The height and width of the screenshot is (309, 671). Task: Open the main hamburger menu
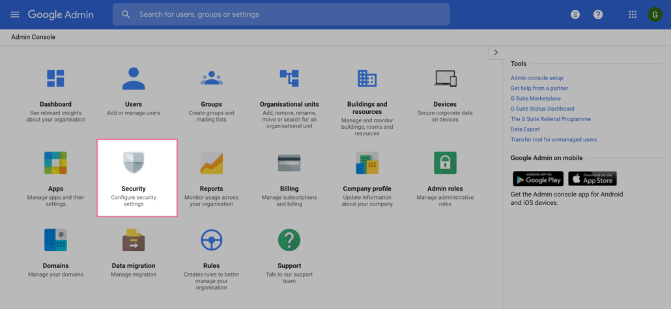(x=15, y=14)
